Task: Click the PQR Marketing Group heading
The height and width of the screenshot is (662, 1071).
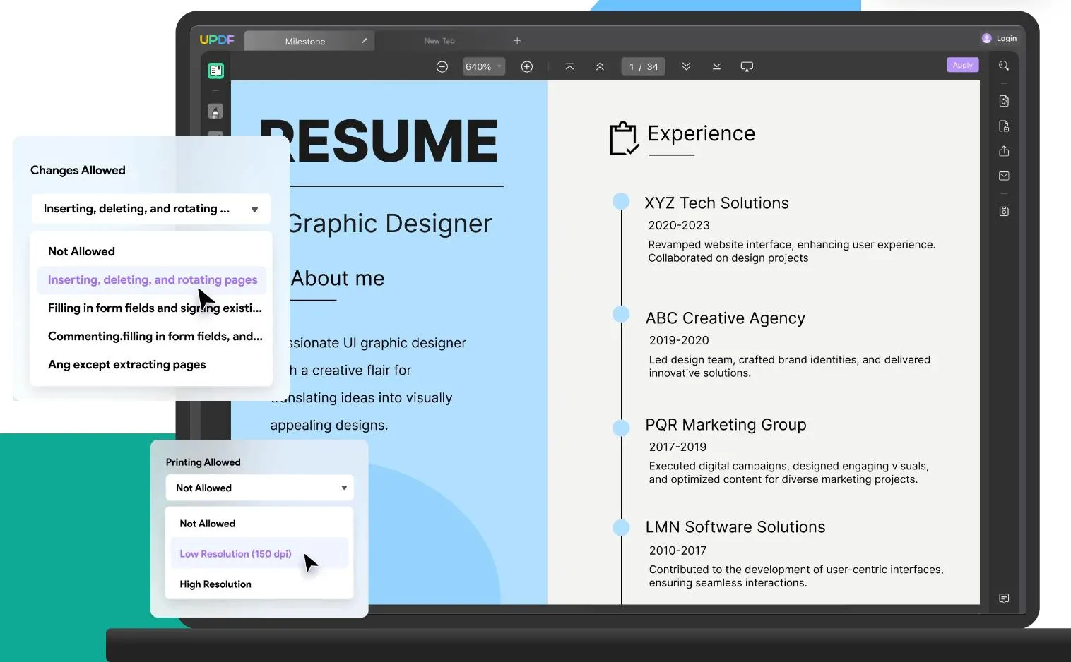Action: [x=726, y=425]
